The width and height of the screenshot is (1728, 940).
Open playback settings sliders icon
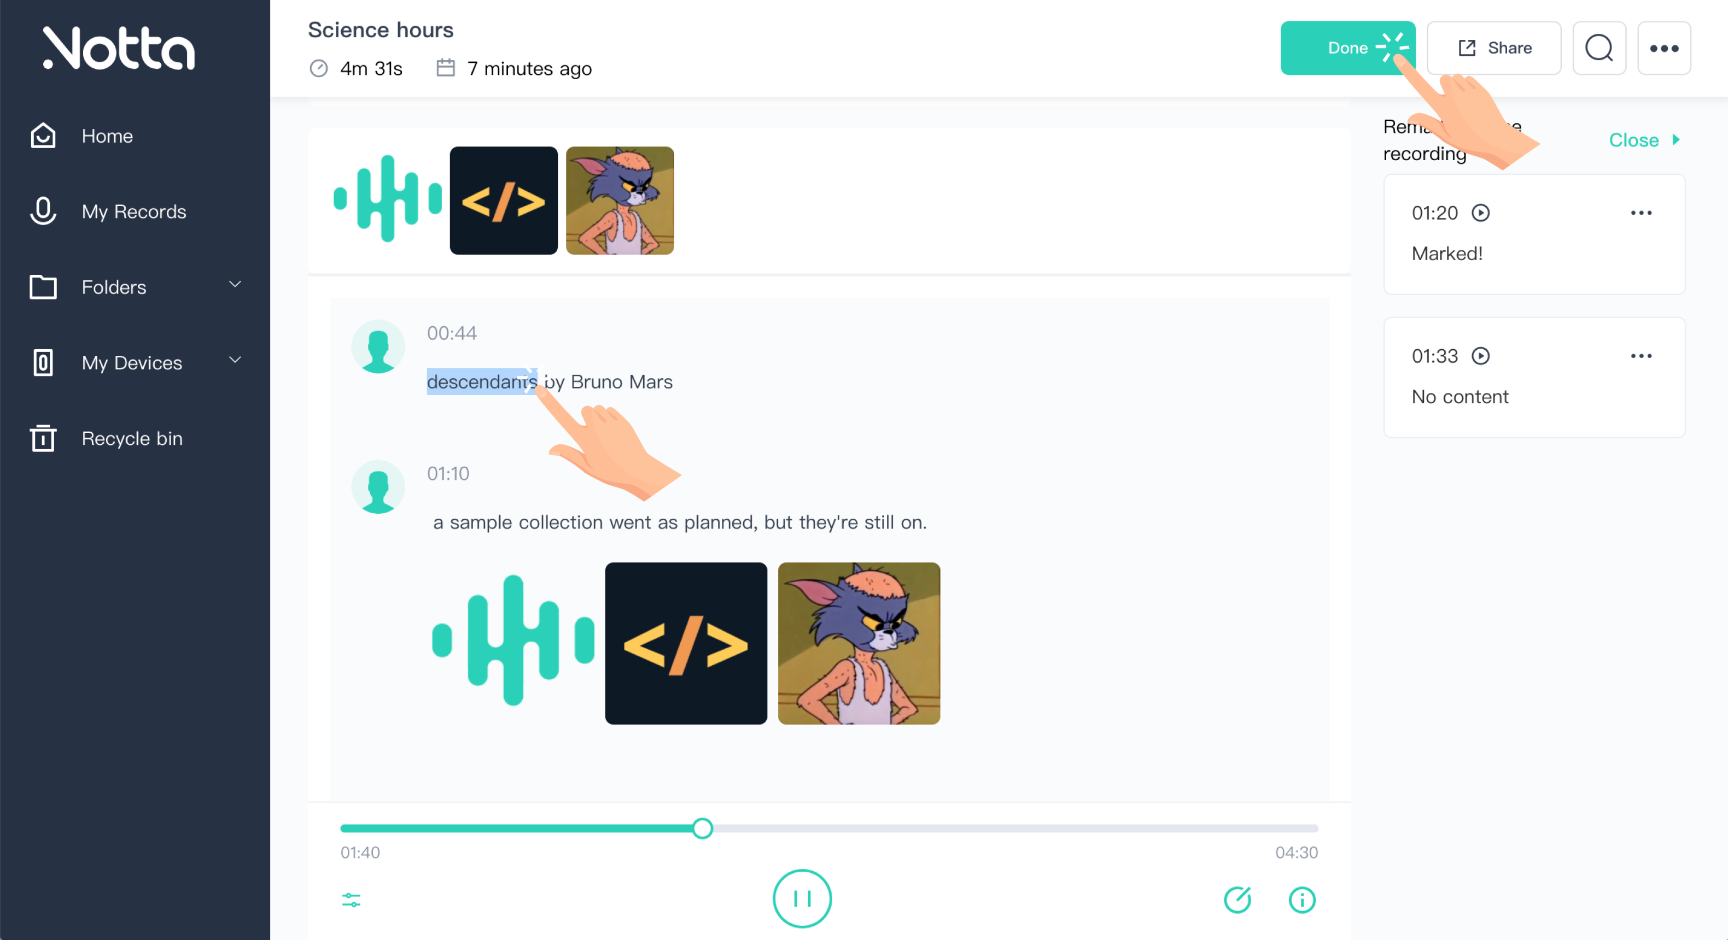click(351, 900)
